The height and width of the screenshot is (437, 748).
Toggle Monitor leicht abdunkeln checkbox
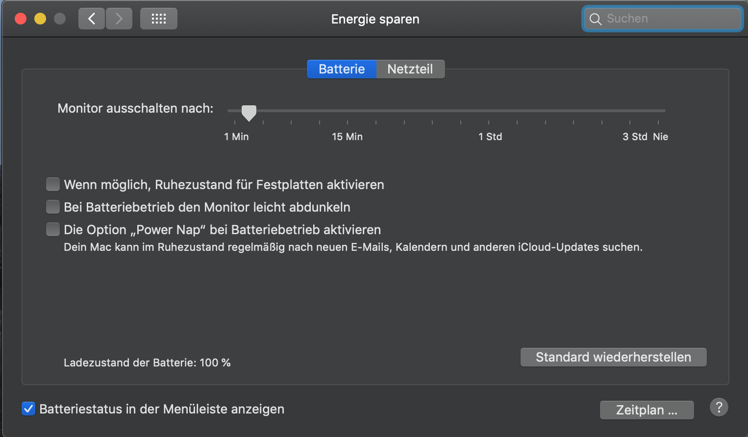click(x=53, y=207)
